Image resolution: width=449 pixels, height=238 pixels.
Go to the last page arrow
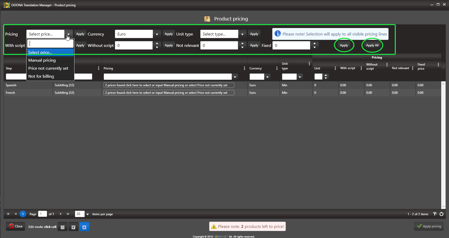68,214
